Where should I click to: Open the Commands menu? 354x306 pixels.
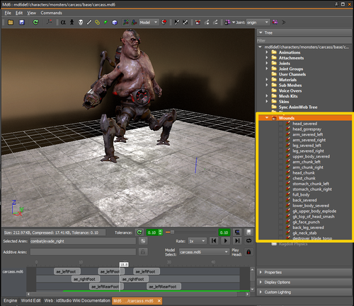pyautogui.click(x=51, y=13)
